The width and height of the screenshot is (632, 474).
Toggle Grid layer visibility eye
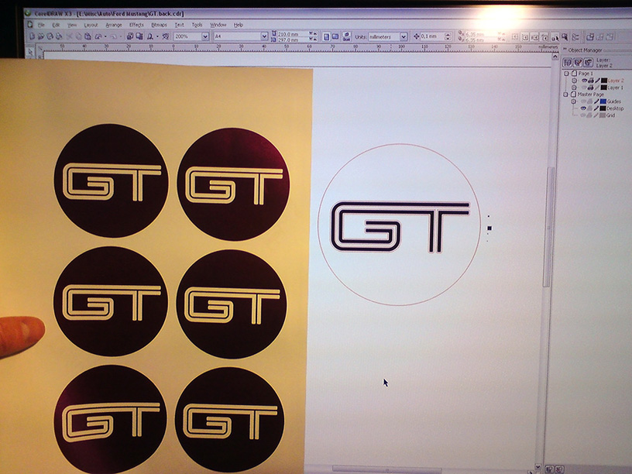tap(583, 115)
